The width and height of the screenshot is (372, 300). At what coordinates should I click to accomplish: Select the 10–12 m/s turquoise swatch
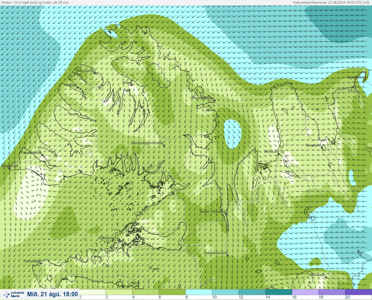tap(225, 292)
